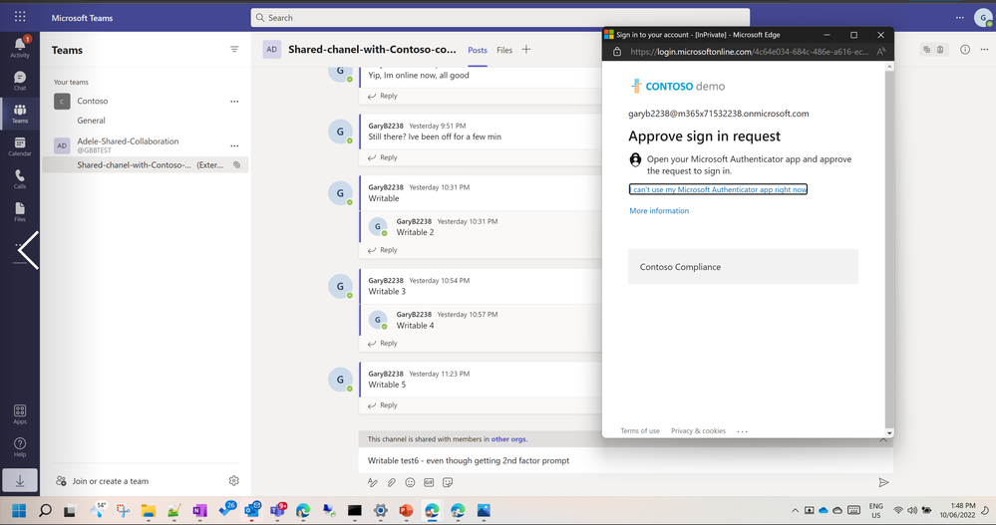Open Privacy & cookies link

pos(698,431)
